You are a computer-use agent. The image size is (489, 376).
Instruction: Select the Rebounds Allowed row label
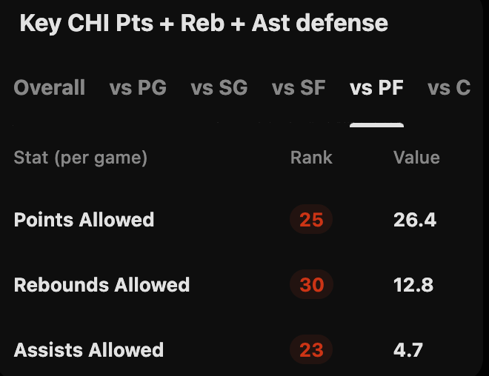102,285
